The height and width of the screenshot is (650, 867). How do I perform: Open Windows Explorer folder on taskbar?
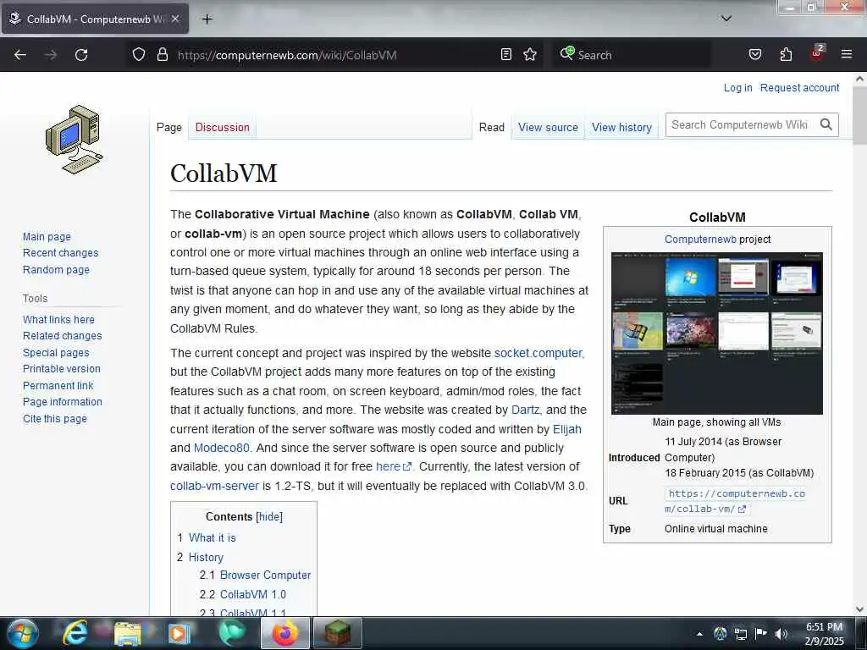point(127,633)
